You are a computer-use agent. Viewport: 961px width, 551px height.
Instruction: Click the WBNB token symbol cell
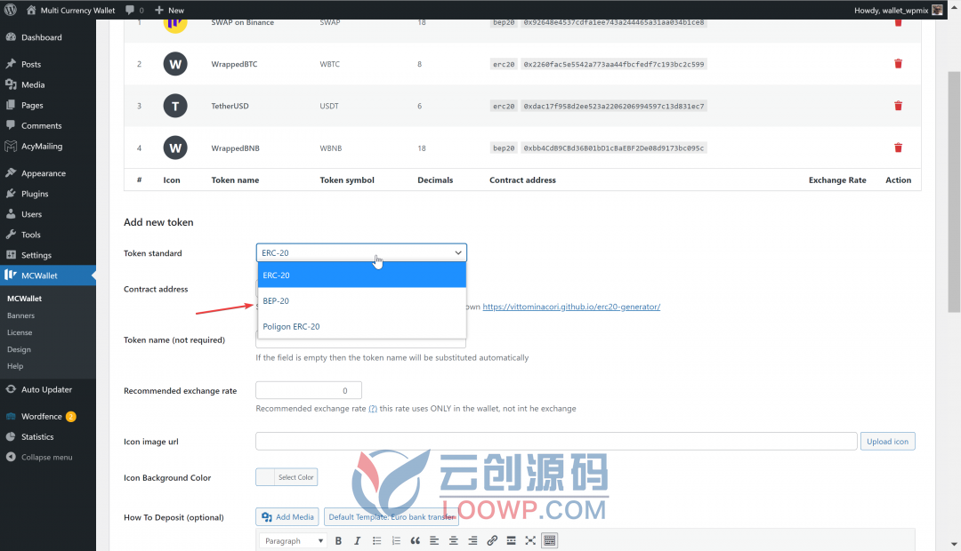(x=331, y=148)
